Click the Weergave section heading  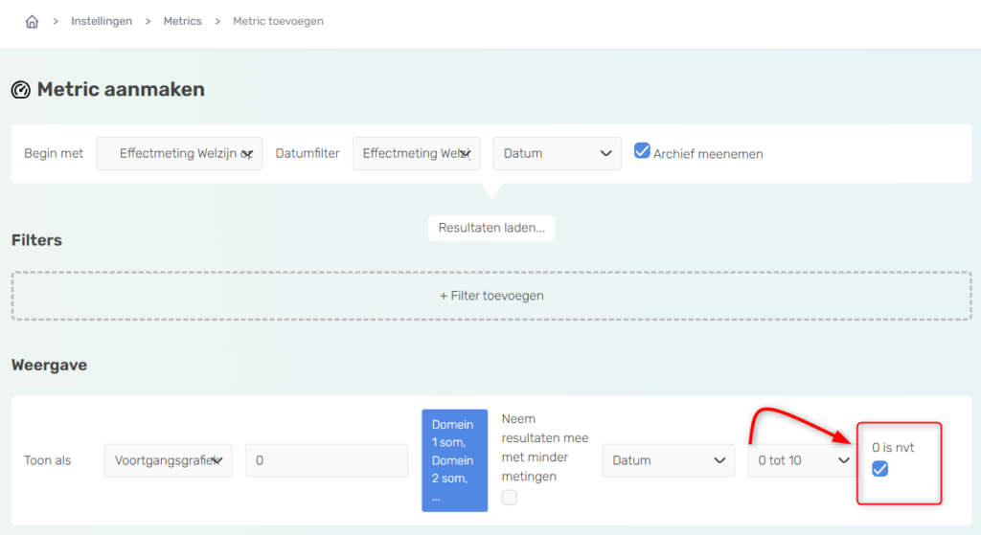[50, 365]
